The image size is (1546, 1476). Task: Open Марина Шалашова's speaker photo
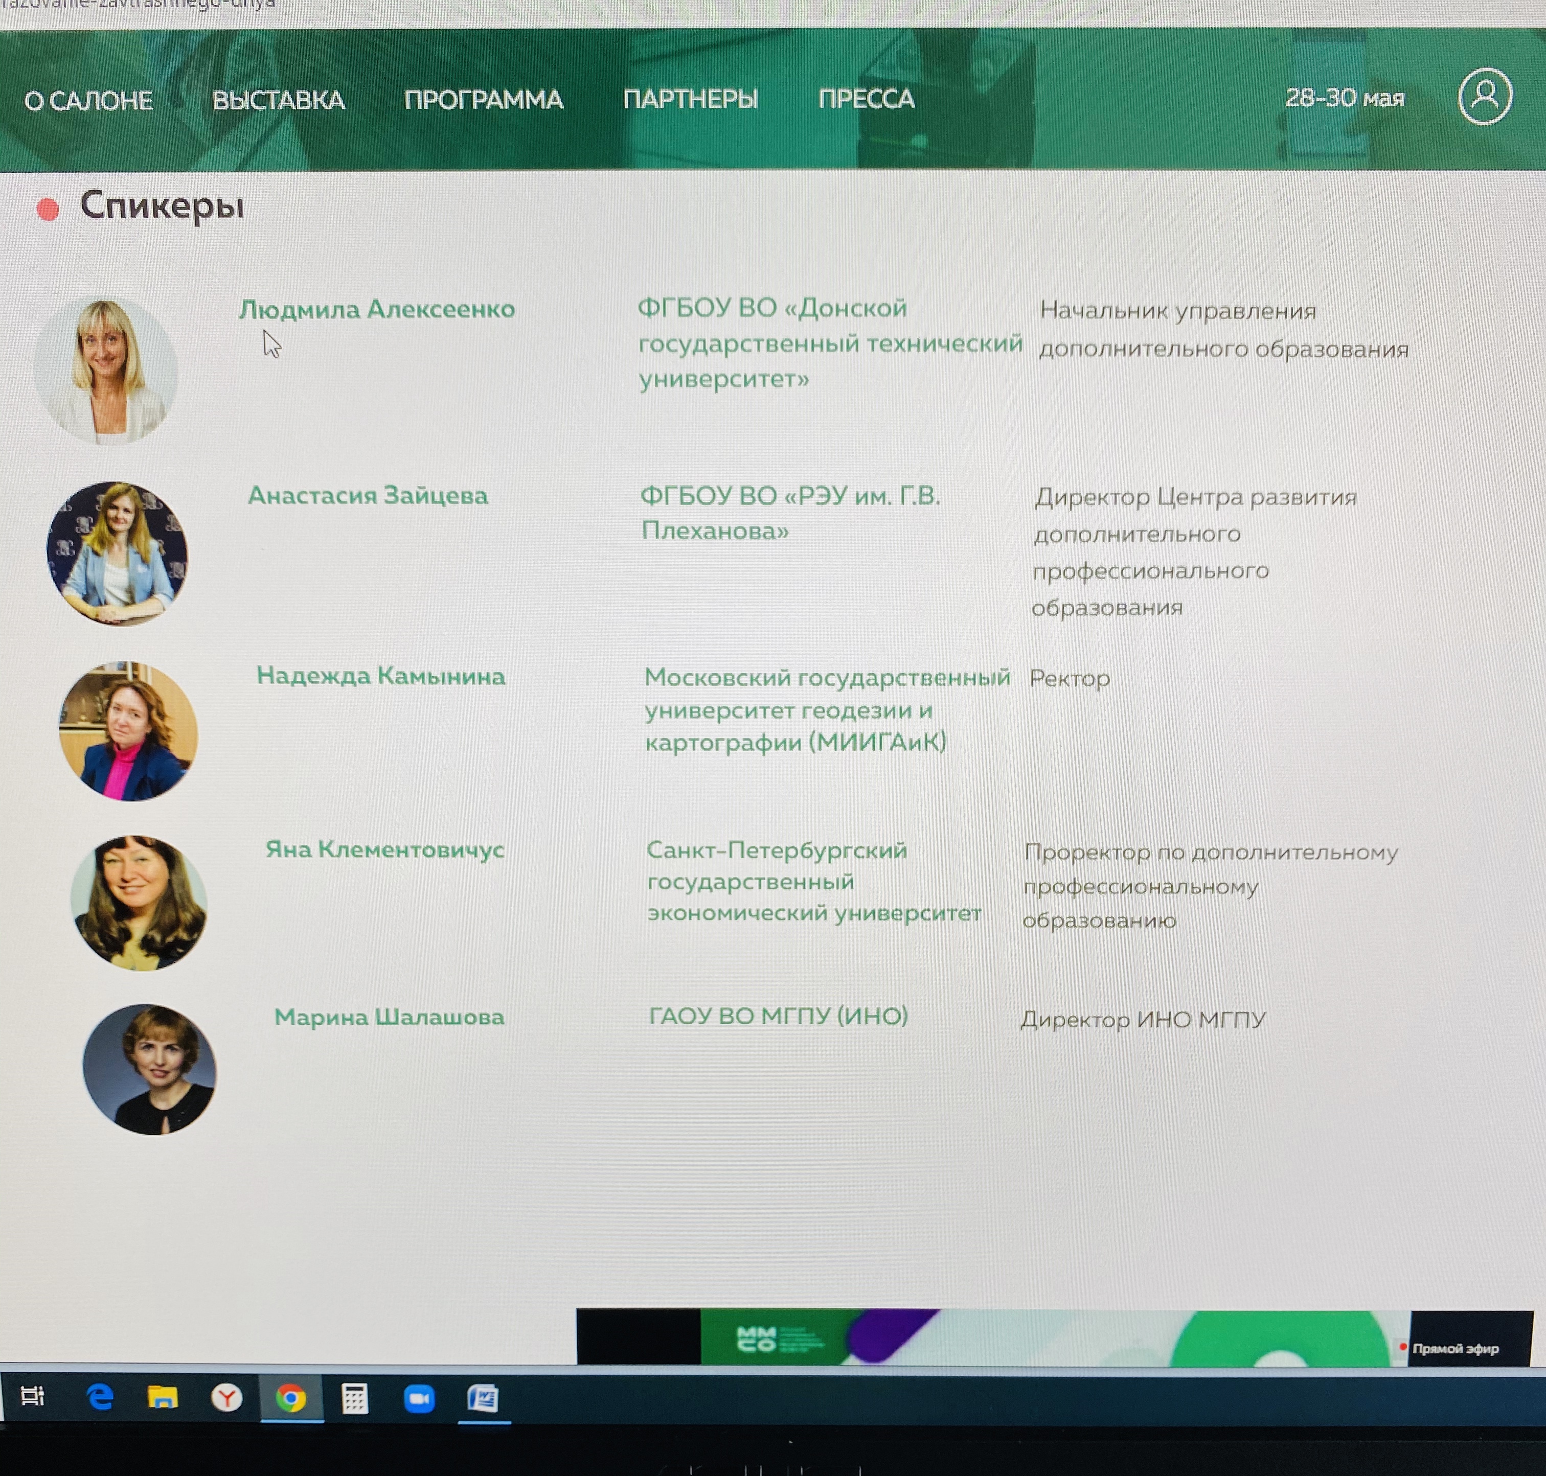pos(150,1069)
